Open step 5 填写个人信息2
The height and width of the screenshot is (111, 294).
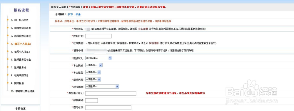[x=20, y=52]
